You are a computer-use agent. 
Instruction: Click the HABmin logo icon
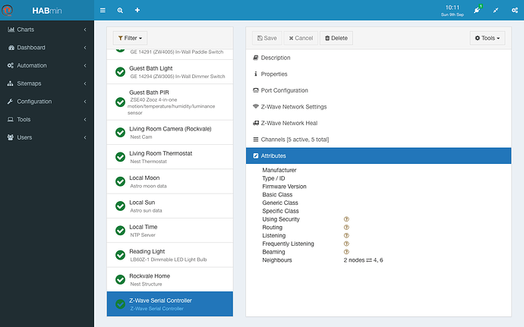[7, 11]
